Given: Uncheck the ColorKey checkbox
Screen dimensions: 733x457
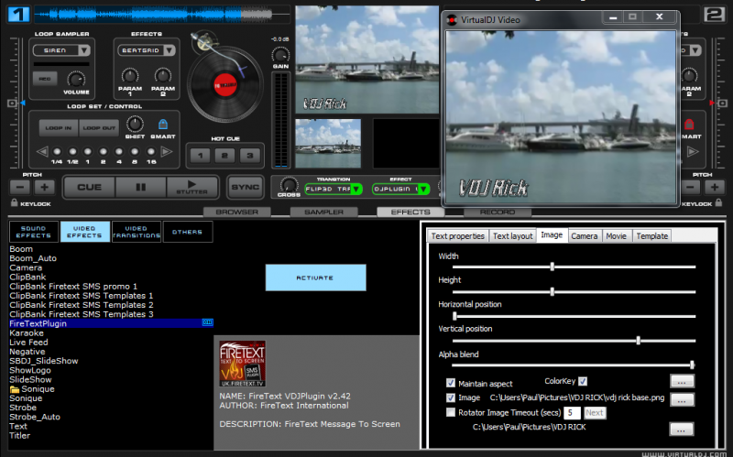Looking at the screenshot, I should click(583, 381).
